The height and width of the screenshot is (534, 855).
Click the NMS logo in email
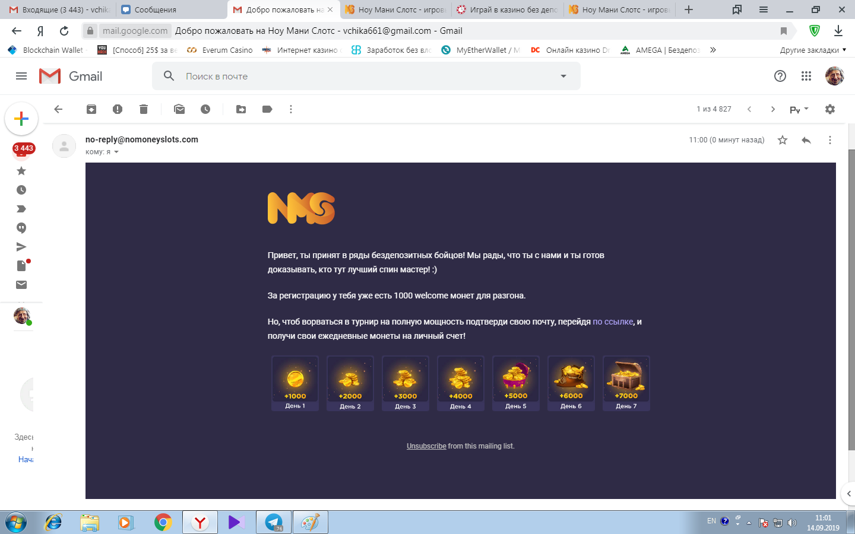301,208
